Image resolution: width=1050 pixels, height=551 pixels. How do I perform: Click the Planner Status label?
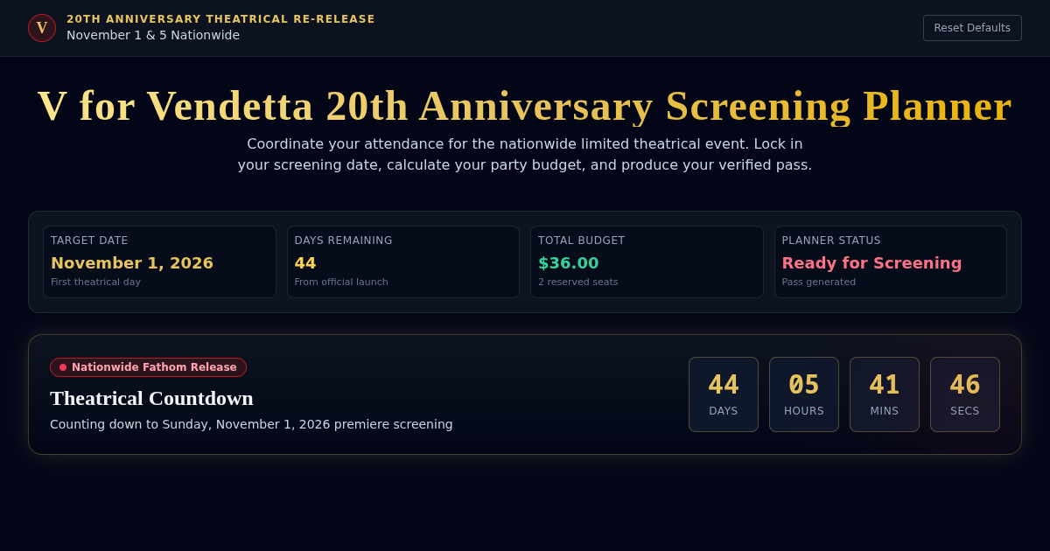[x=831, y=241]
